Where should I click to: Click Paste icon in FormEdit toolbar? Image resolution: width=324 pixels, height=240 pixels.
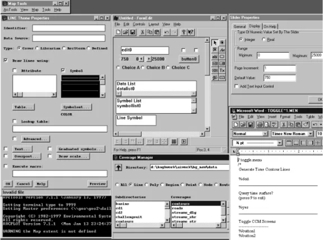[157, 33]
